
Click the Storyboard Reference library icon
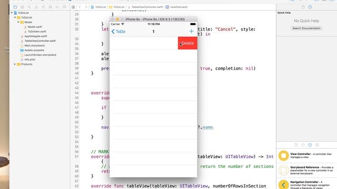click(x=283, y=170)
